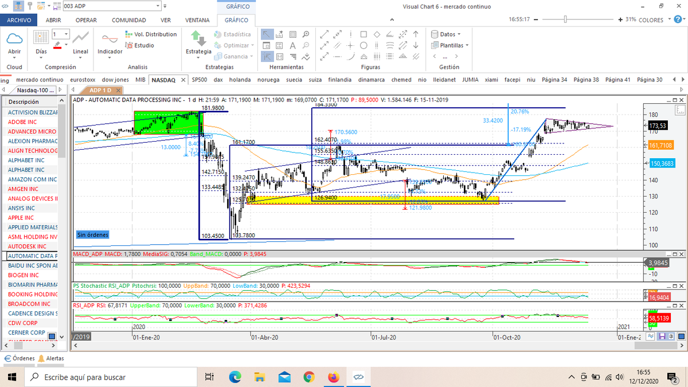This screenshot has height=387, width=688.
Task: Open the Alertas panel
Action: tap(51, 358)
